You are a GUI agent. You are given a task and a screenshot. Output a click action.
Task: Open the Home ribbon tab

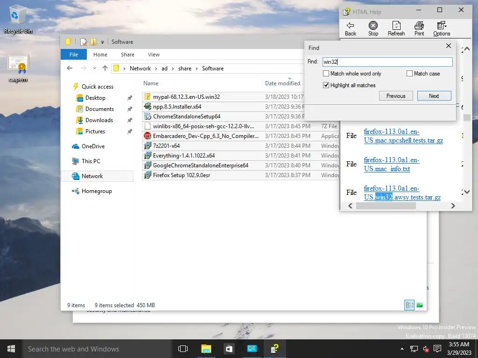pos(100,55)
